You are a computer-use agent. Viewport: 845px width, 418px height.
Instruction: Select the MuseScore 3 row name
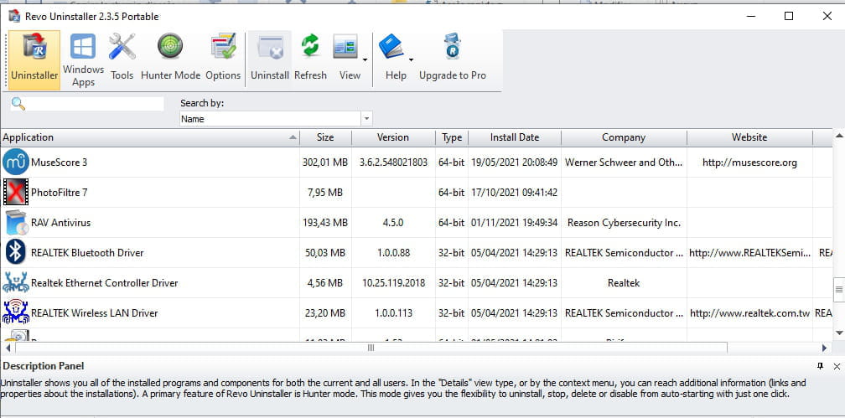tap(60, 163)
